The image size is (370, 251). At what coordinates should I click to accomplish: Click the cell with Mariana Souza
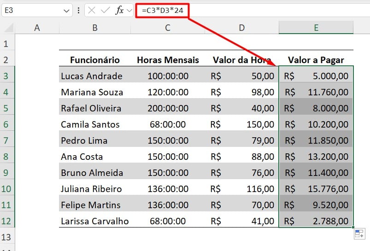95,92
